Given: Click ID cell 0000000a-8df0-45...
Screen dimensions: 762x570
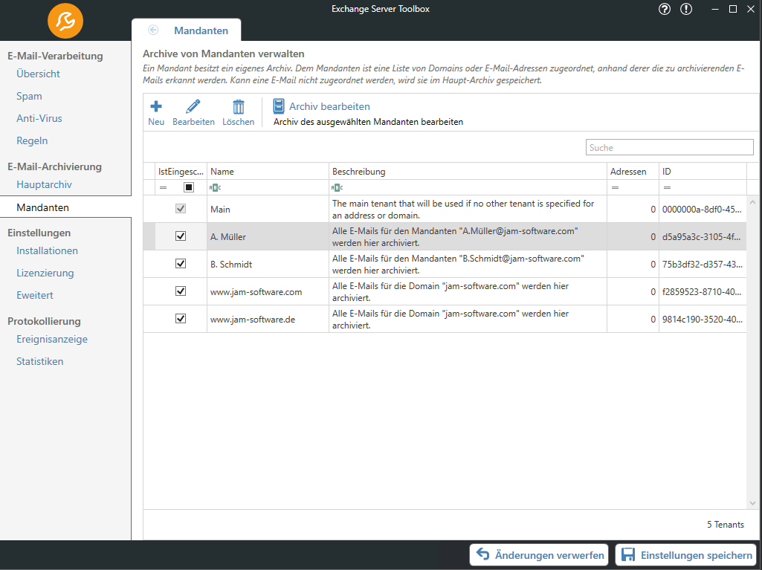Looking at the screenshot, I should 703,210.
